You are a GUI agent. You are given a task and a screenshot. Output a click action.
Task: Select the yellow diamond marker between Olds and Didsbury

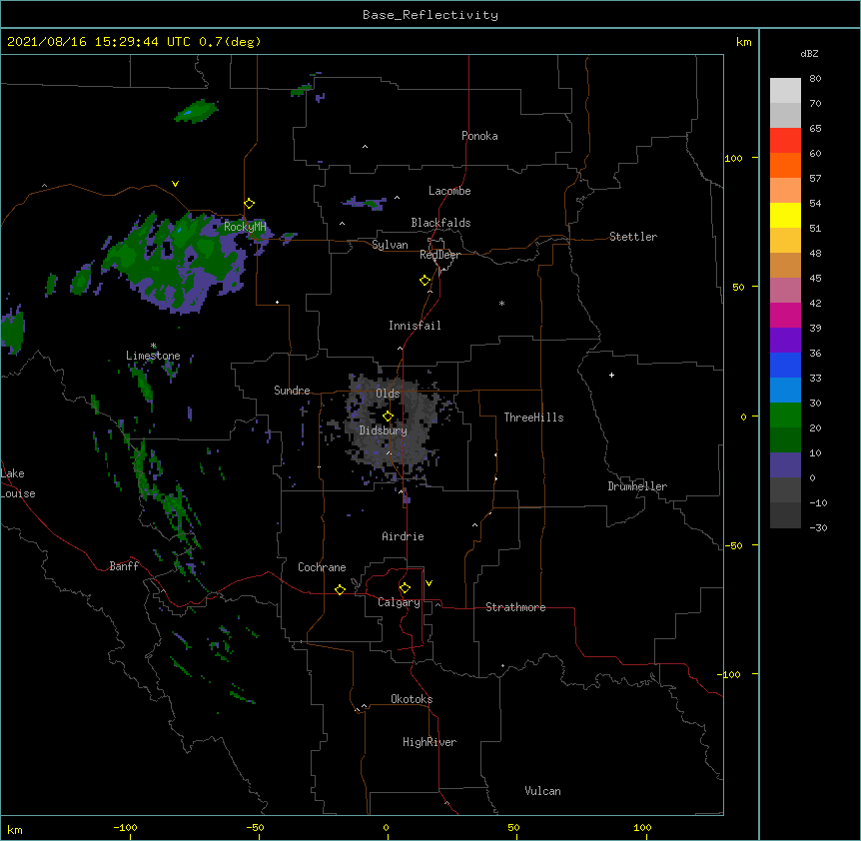388,416
